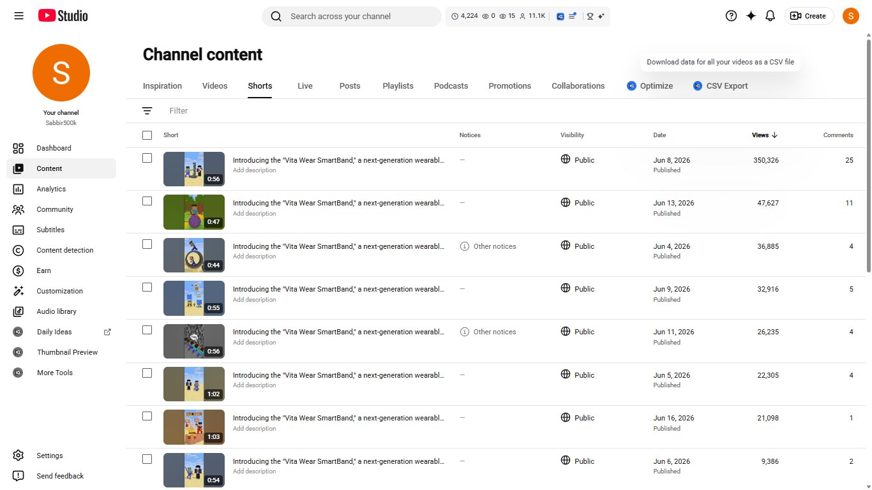Switch to the Posts tab
This screenshot has width=872, height=490.
coord(350,86)
